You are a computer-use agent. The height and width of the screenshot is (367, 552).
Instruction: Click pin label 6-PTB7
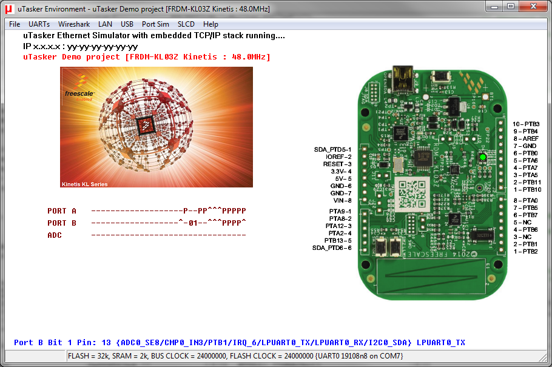(x=525, y=215)
